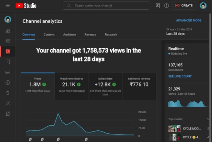This screenshot has width=212, height=142.
Task: Open CYCLE MODI... video thumbnail
Action: 175,128
